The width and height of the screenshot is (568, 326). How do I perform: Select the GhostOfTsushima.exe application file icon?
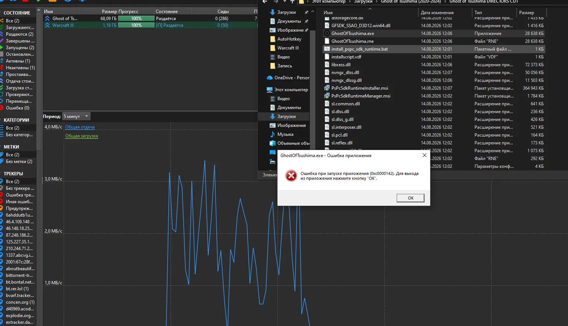coord(327,33)
